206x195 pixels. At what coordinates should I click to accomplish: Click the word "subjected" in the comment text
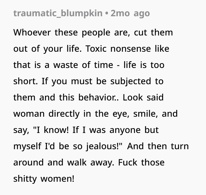pos(131,81)
